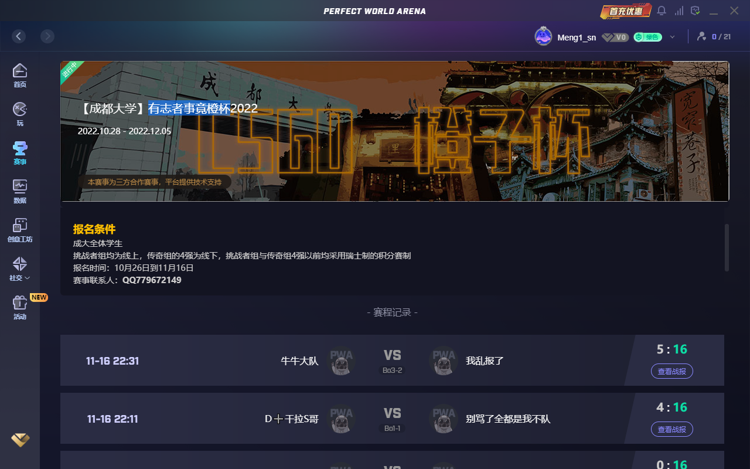
Task: Open the 数据 data stats icon
Action: (x=20, y=191)
